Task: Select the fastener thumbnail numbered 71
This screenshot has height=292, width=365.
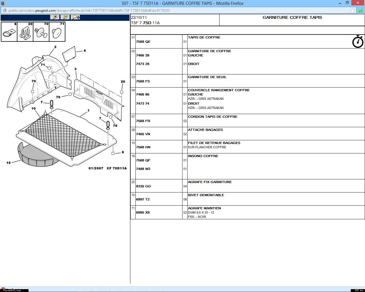Action: [57, 32]
